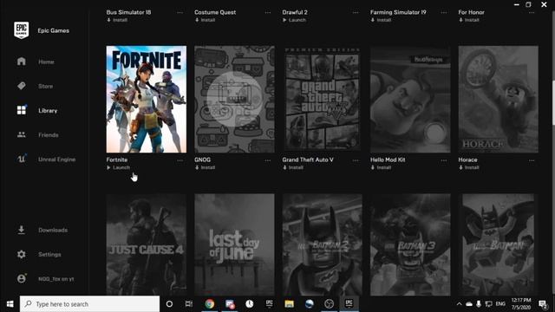Click the Fortnite title text
Image resolution: width=555 pixels, height=312 pixels.
(x=117, y=159)
